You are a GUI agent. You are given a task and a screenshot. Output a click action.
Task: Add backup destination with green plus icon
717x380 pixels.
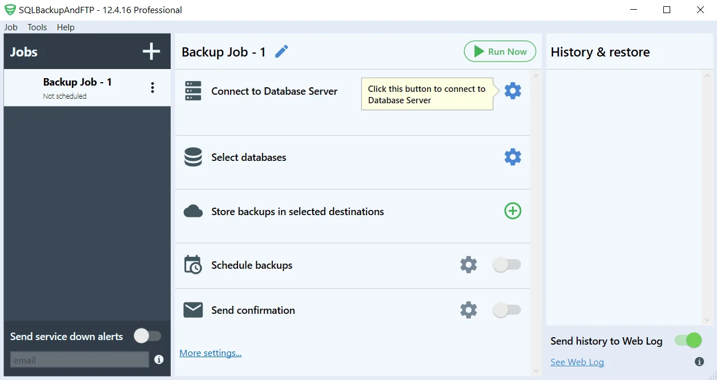(512, 211)
